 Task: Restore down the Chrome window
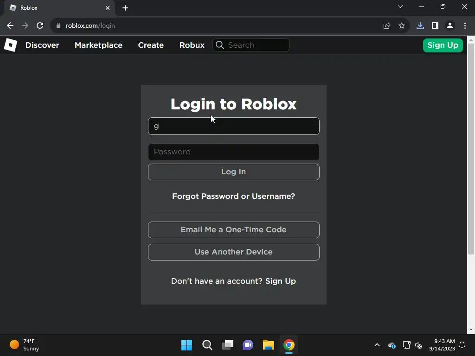tap(443, 6)
